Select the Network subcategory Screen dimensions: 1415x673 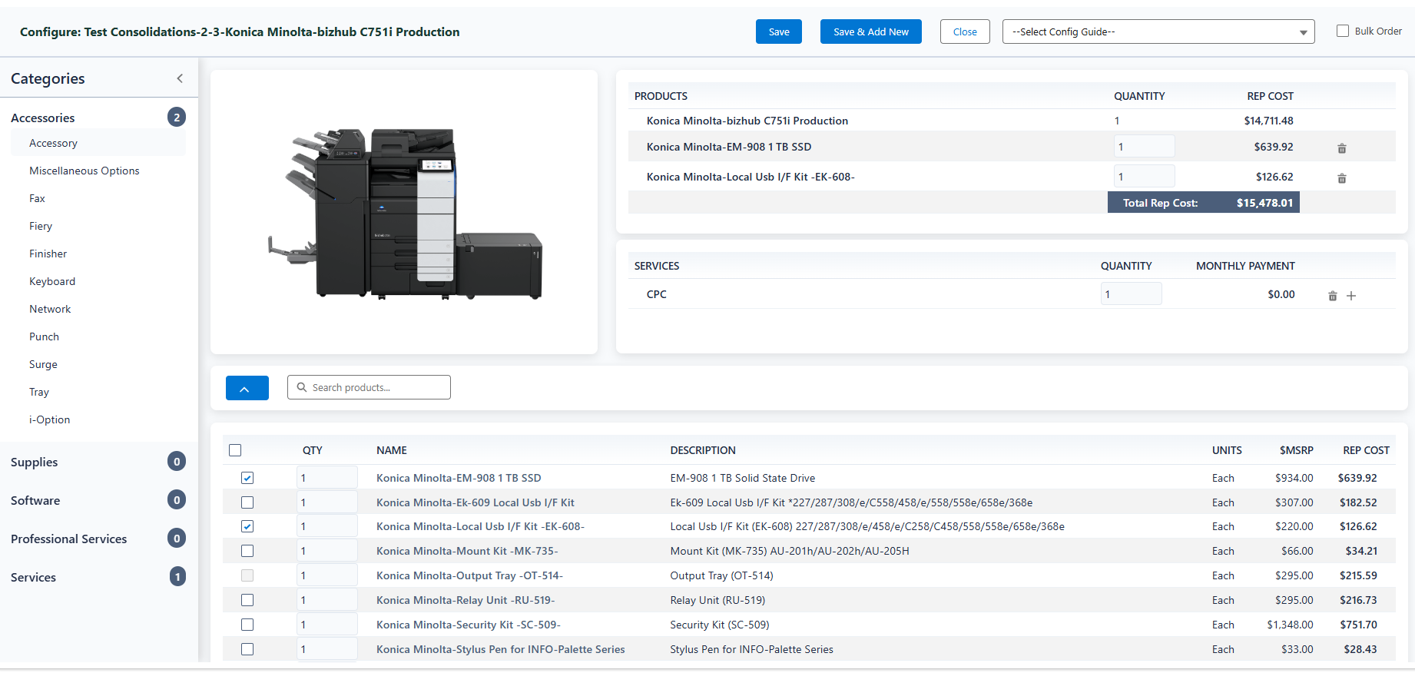click(x=50, y=309)
